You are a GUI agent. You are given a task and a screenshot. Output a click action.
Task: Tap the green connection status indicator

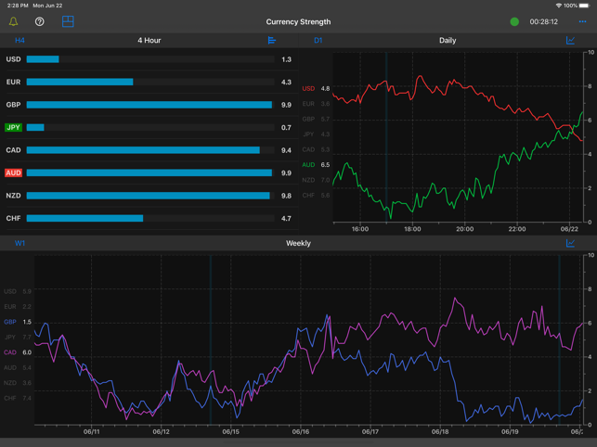pyautogui.click(x=514, y=21)
